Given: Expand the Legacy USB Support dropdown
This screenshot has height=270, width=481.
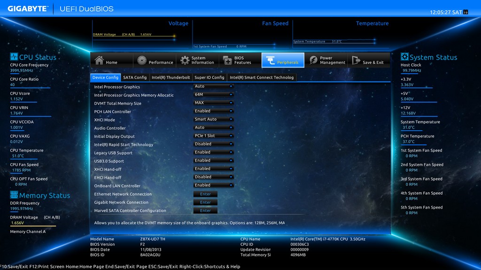Looking at the screenshot, I should (214, 152).
